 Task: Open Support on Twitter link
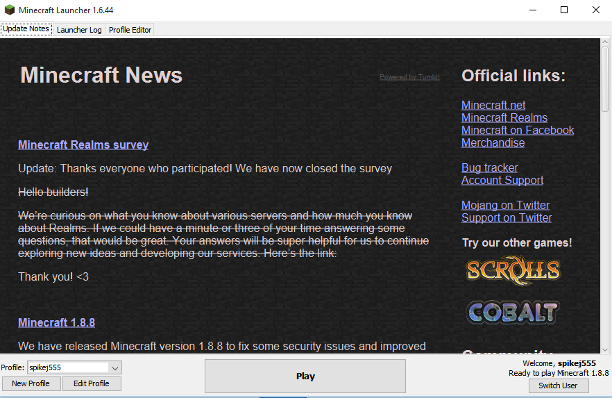point(507,217)
